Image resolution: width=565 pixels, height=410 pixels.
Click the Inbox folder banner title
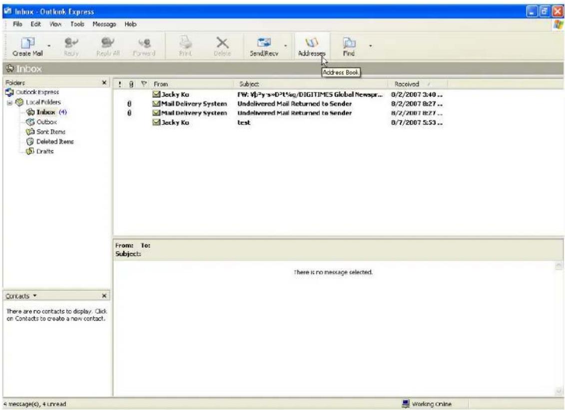tap(28, 68)
